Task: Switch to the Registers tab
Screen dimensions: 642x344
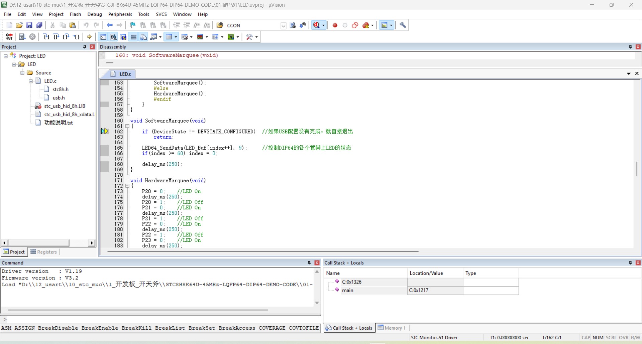Action: pyautogui.click(x=44, y=252)
